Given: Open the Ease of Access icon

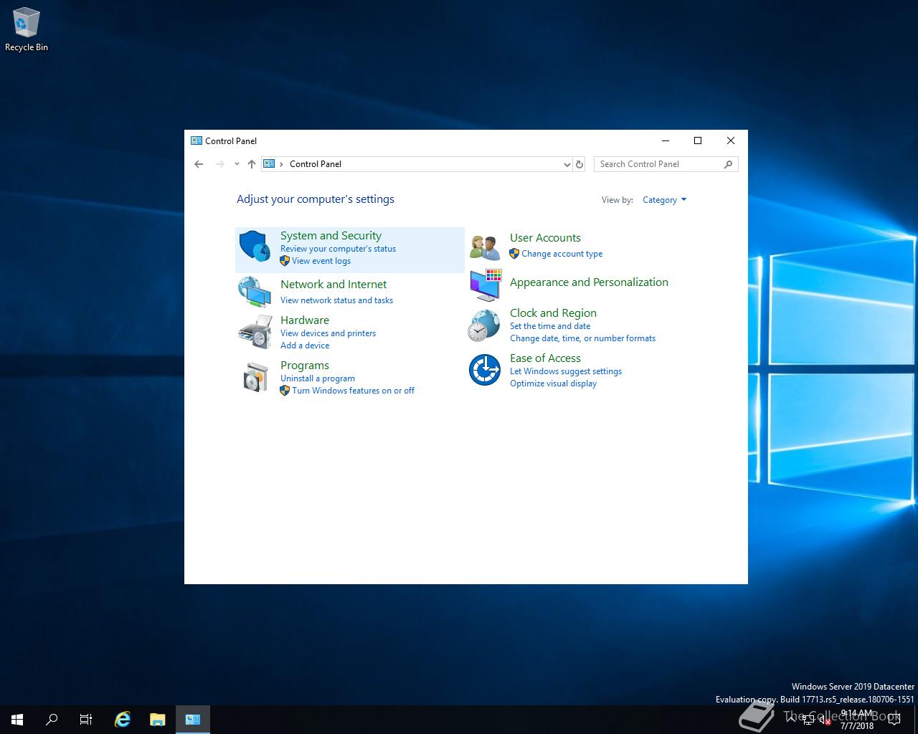Looking at the screenshot, I should (x=485, y=370).
